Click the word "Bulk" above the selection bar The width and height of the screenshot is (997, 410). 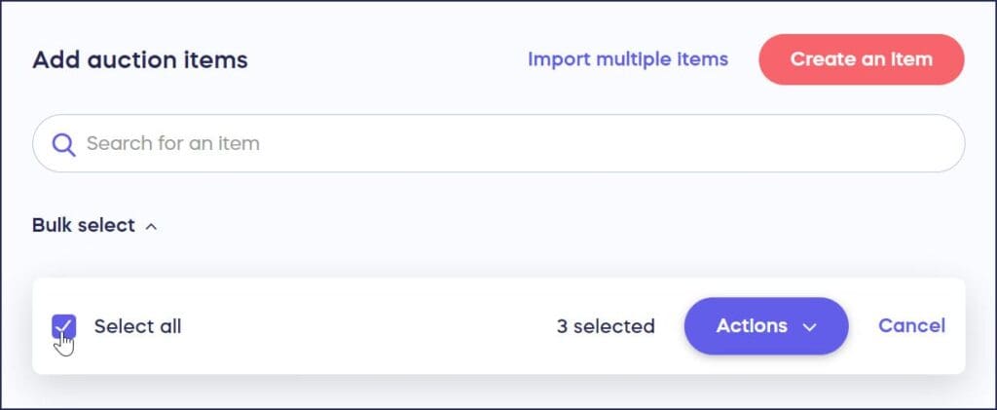53,225
